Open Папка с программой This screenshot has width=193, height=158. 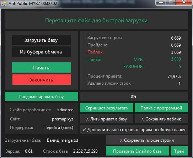tap(161, 108)
